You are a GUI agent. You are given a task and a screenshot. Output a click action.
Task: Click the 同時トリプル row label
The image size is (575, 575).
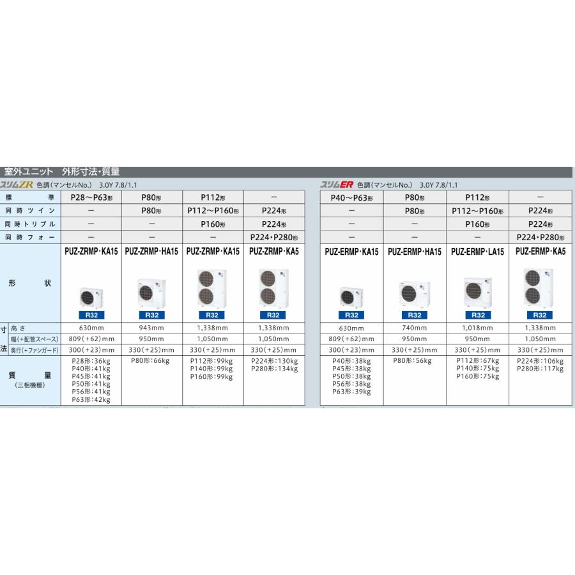tap(30, 224)
